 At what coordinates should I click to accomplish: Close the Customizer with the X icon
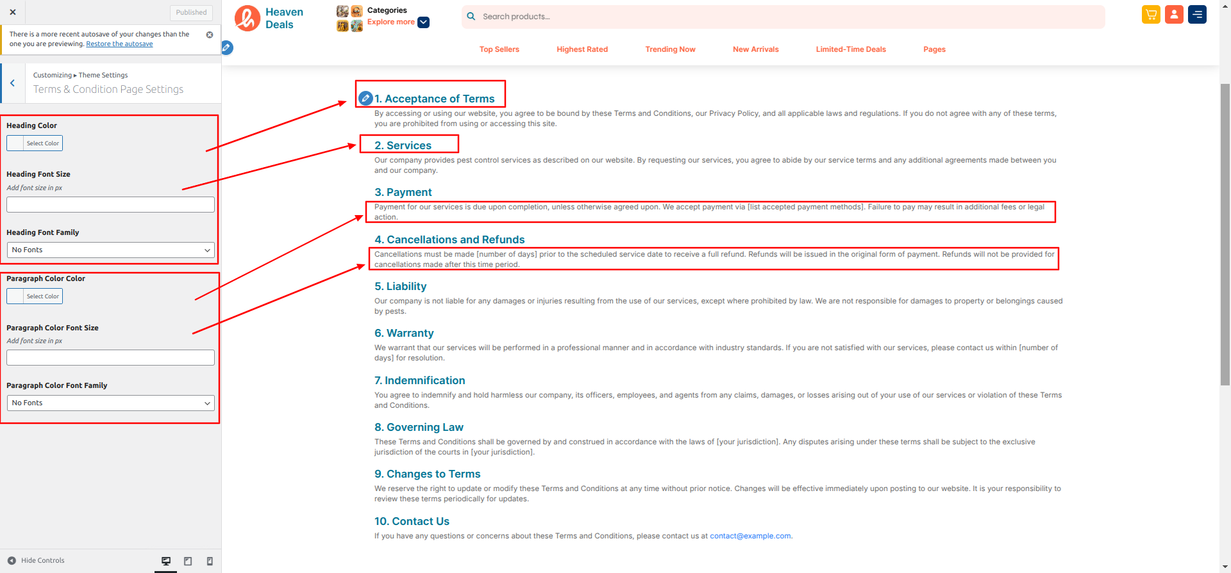[x=13, y=12]
